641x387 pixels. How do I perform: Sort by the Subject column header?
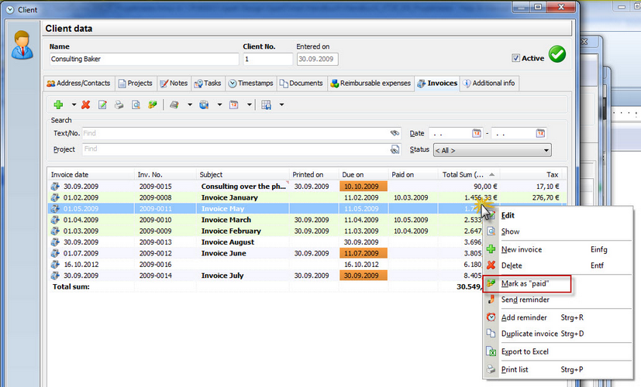coord(243,174)
